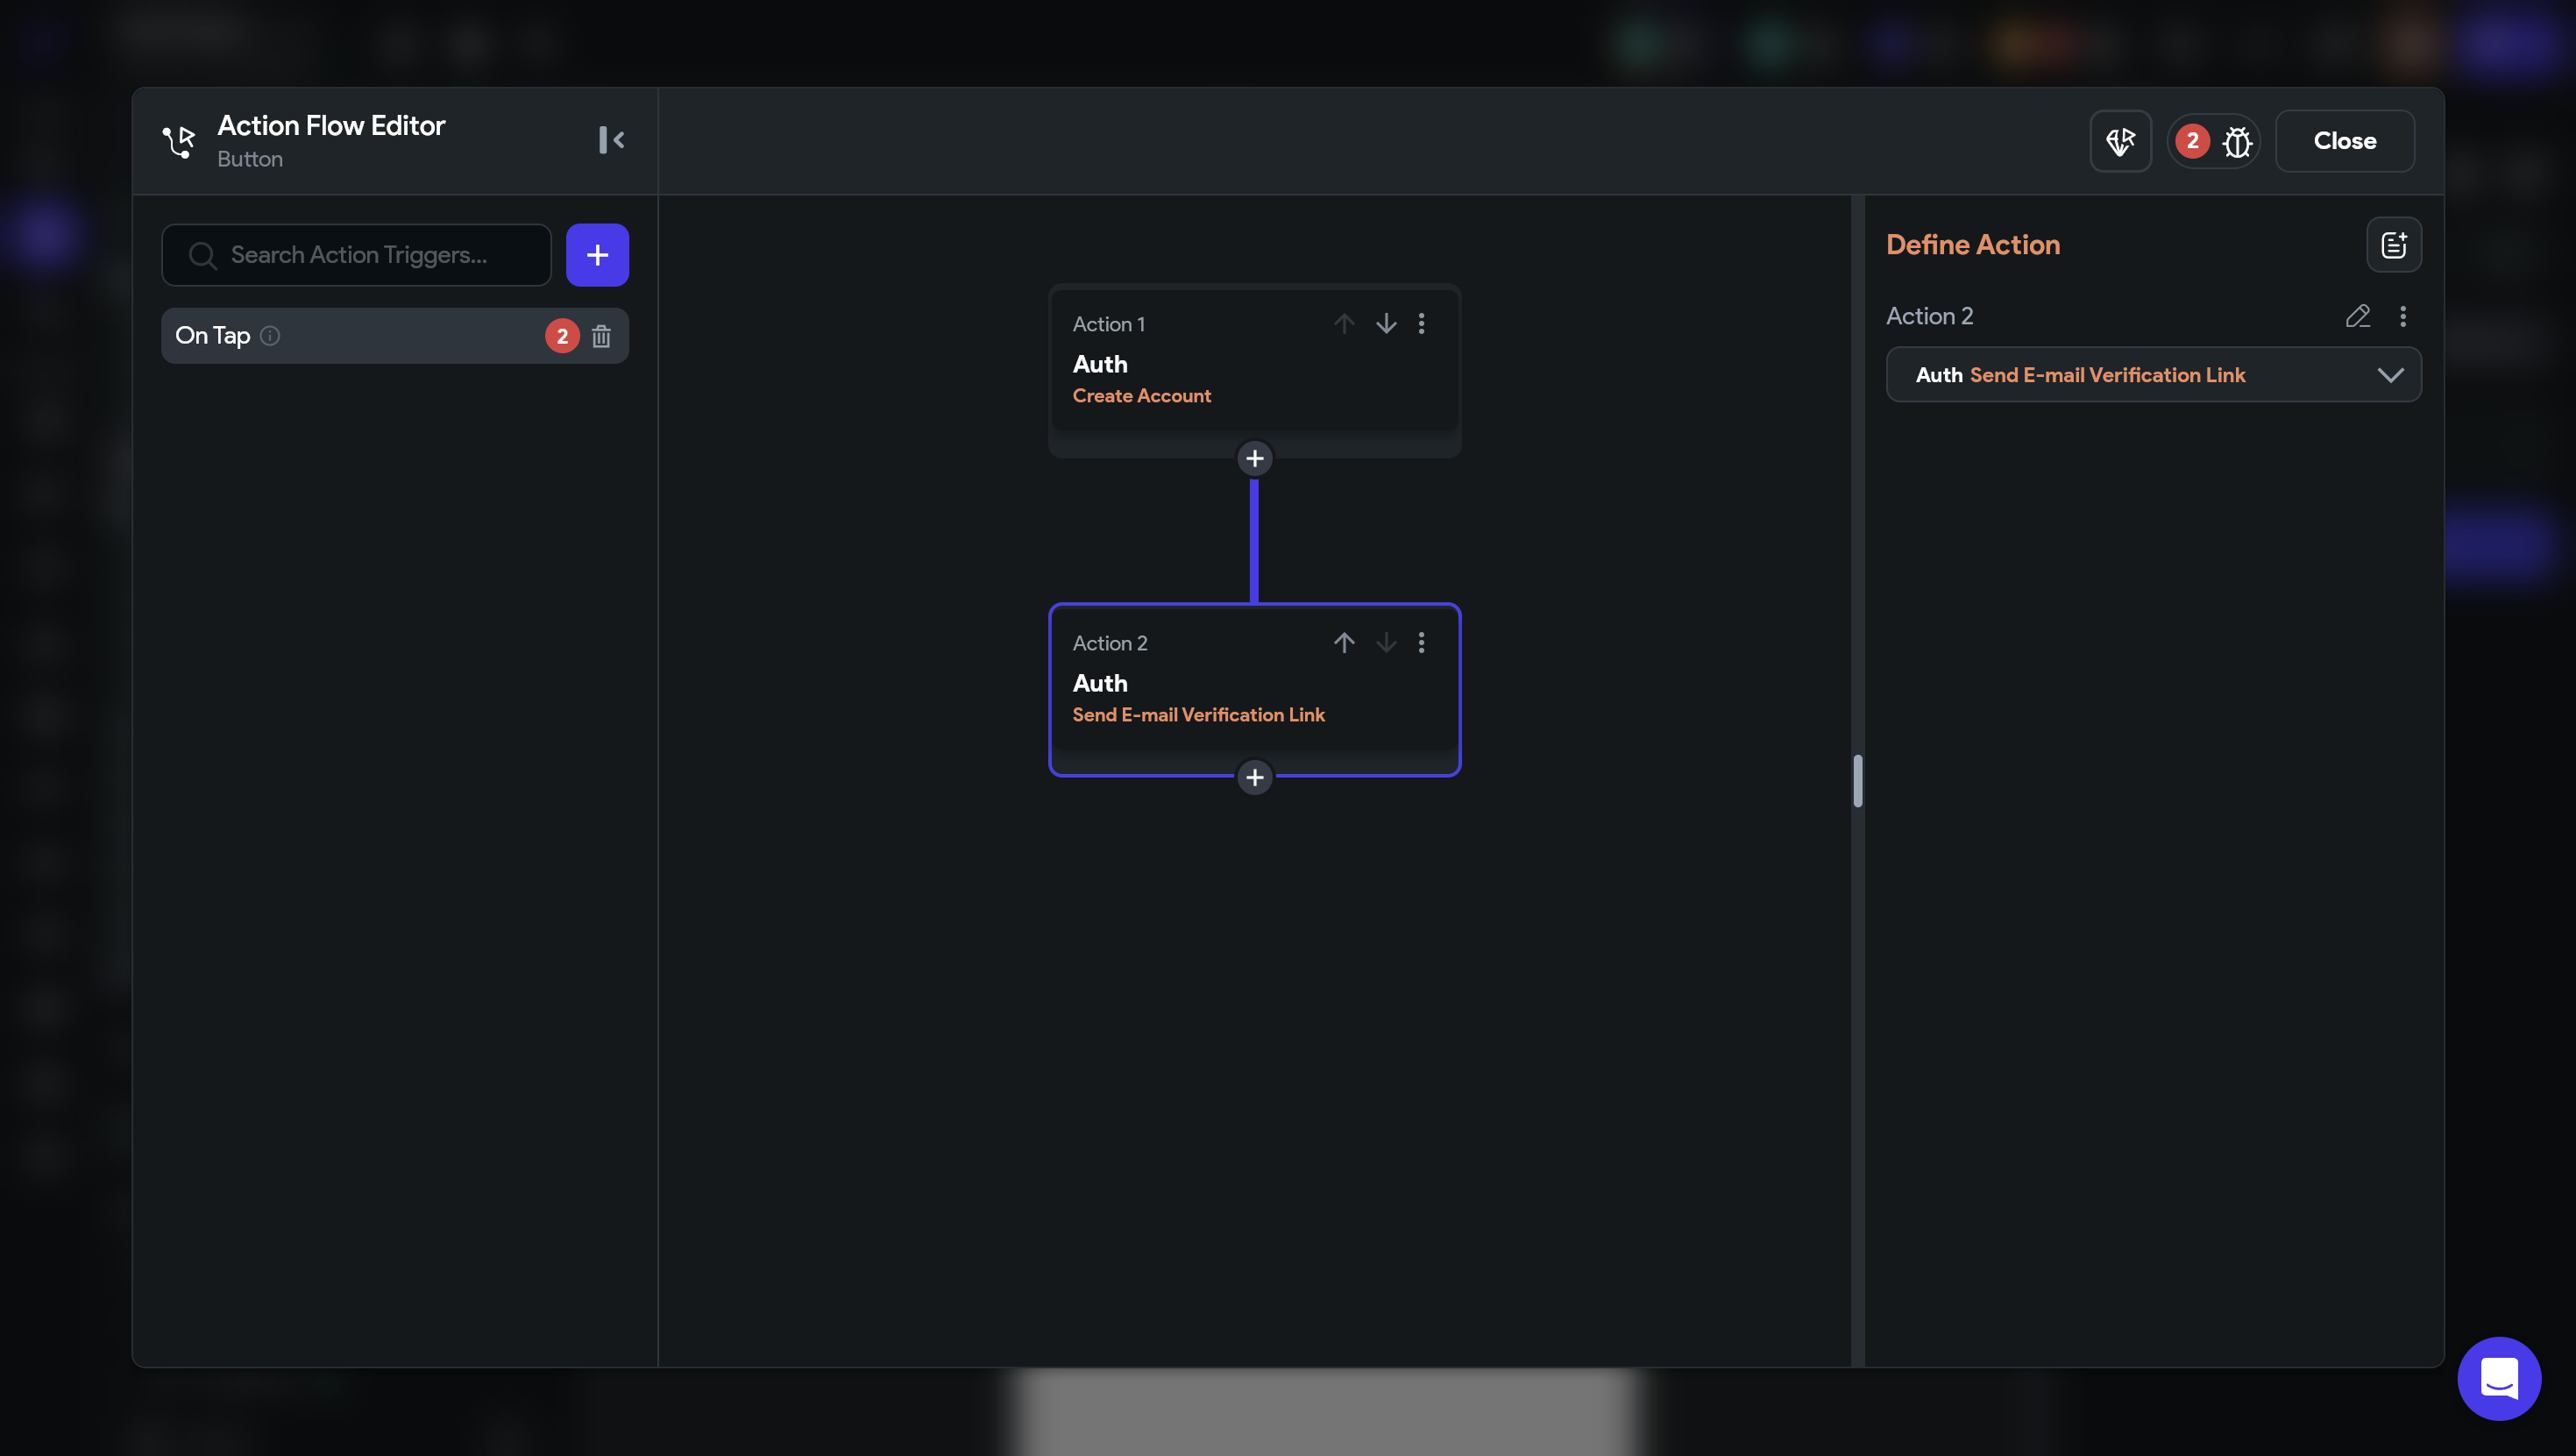The image size is (2576, 1456).
Task: Open the support chat bubble
Action: (2498, 1378)
